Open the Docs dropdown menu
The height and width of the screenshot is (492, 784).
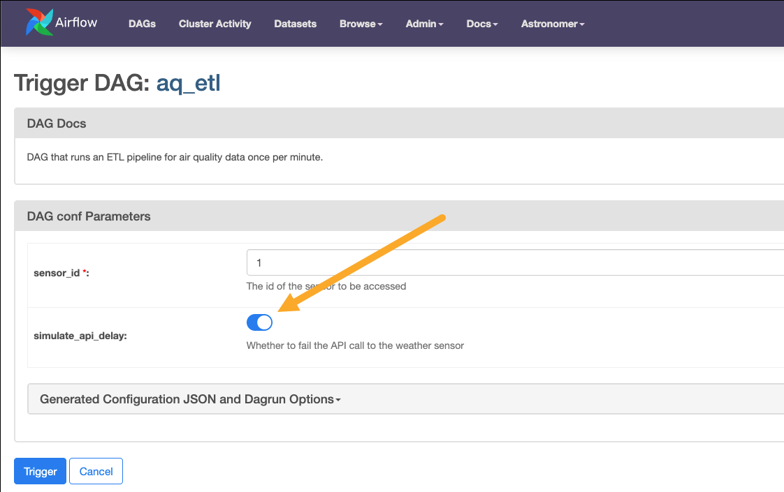(x=481, y=24)
